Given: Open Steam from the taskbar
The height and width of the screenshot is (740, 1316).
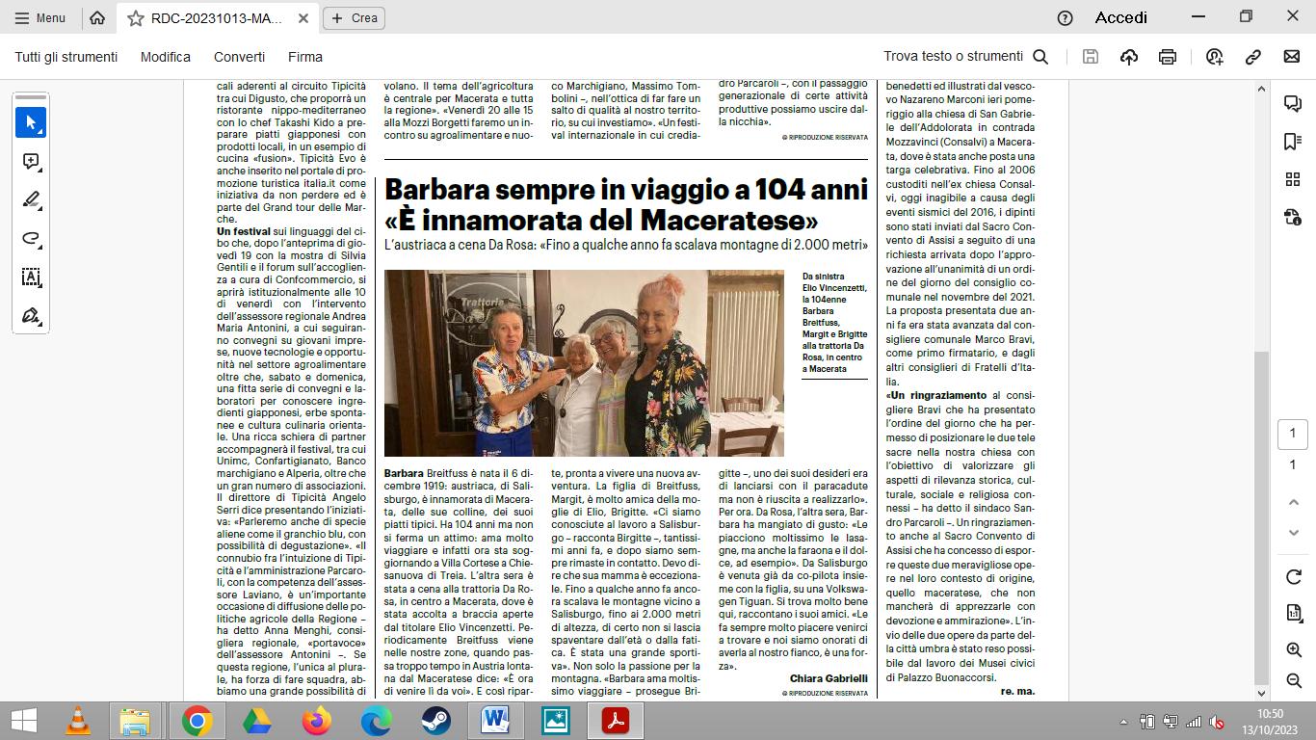Looking at the screenshot, I should click(435, 721).
